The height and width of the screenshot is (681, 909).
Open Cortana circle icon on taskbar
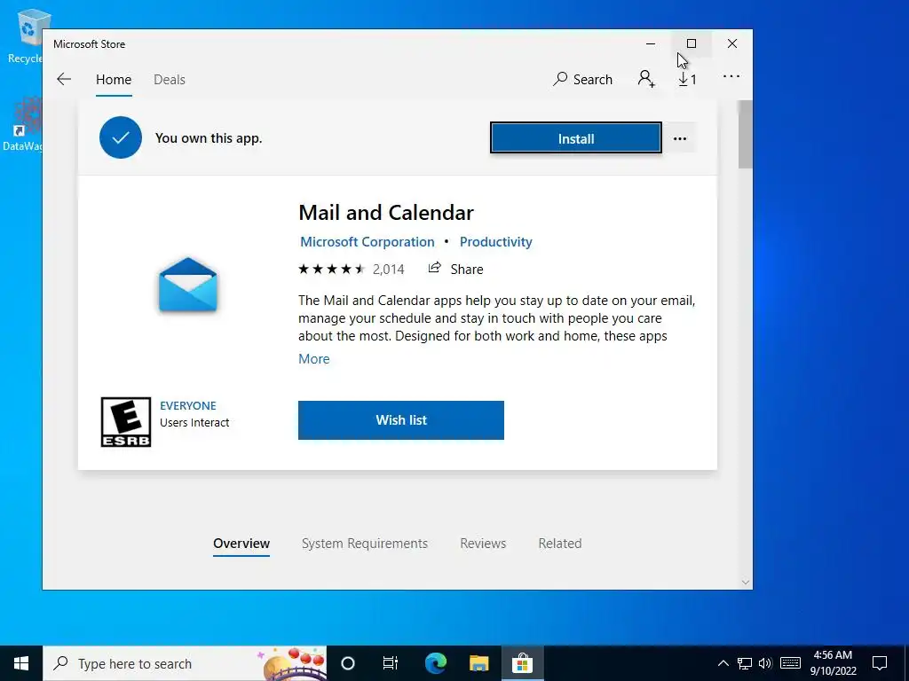pyautogui.click(x=348, y=663)
